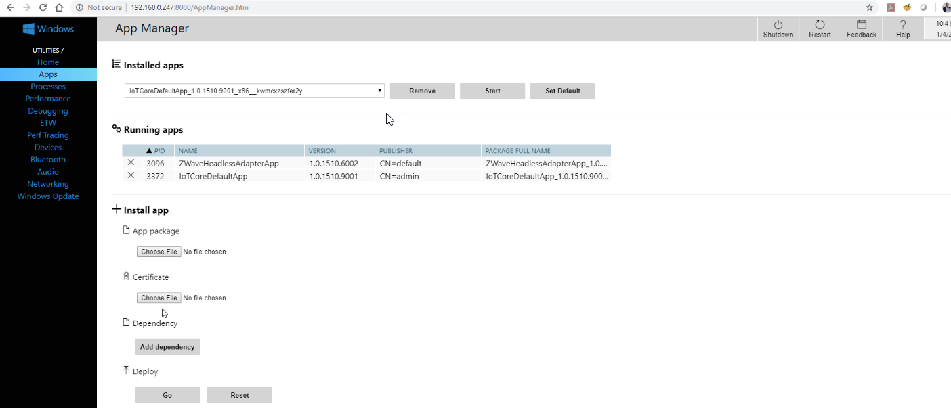Click the Adobe Acrobat PDF extension icon
This screenshot has height=408, width=951.
pos(891,7)
